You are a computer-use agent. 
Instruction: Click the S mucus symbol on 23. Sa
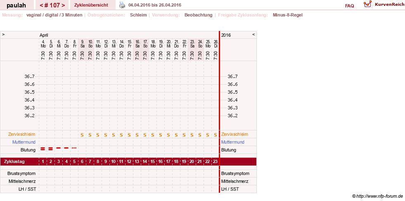192,135
